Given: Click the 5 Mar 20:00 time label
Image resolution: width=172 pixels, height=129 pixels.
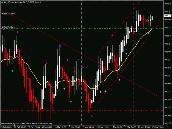Looking at the screenshot, I should coord(75,127).
